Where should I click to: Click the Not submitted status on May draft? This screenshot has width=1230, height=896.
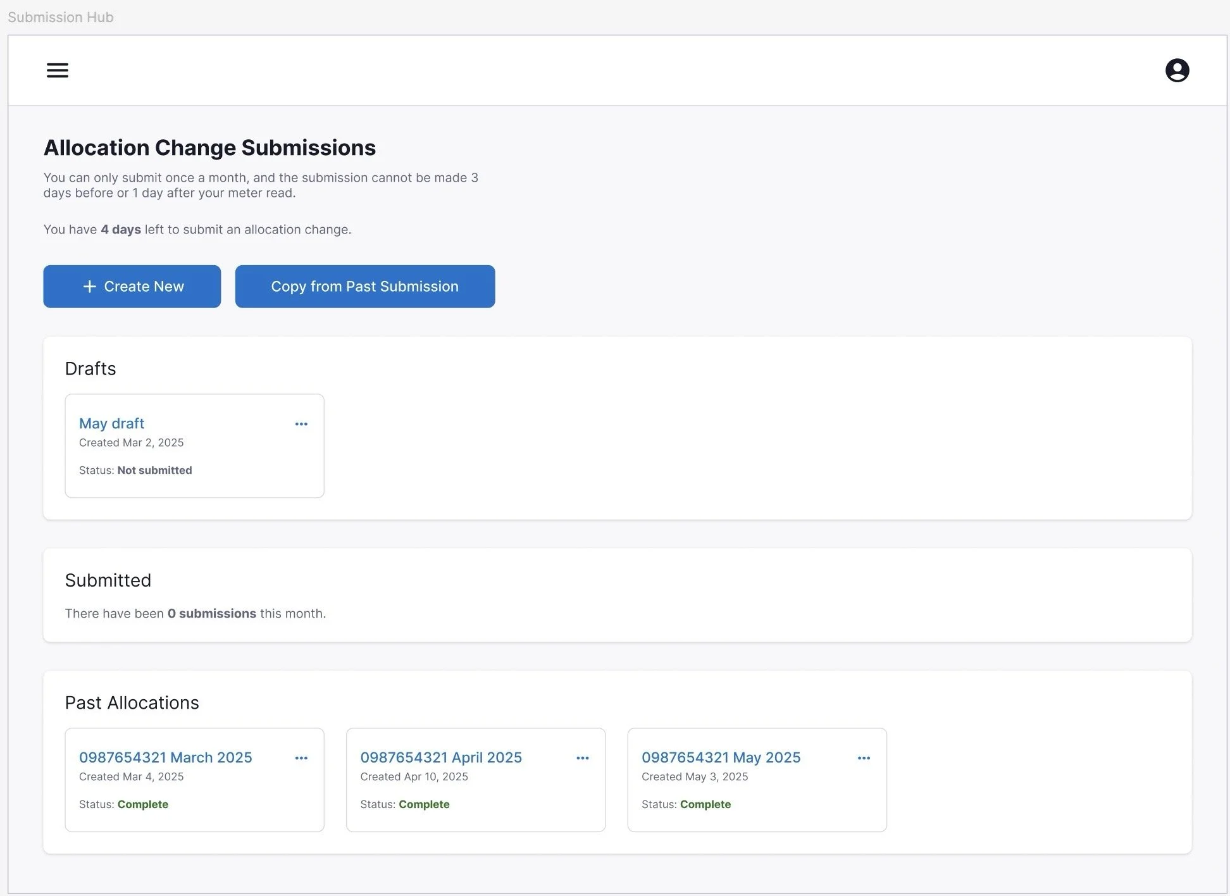pyautogui.click(x=154, y=470)
